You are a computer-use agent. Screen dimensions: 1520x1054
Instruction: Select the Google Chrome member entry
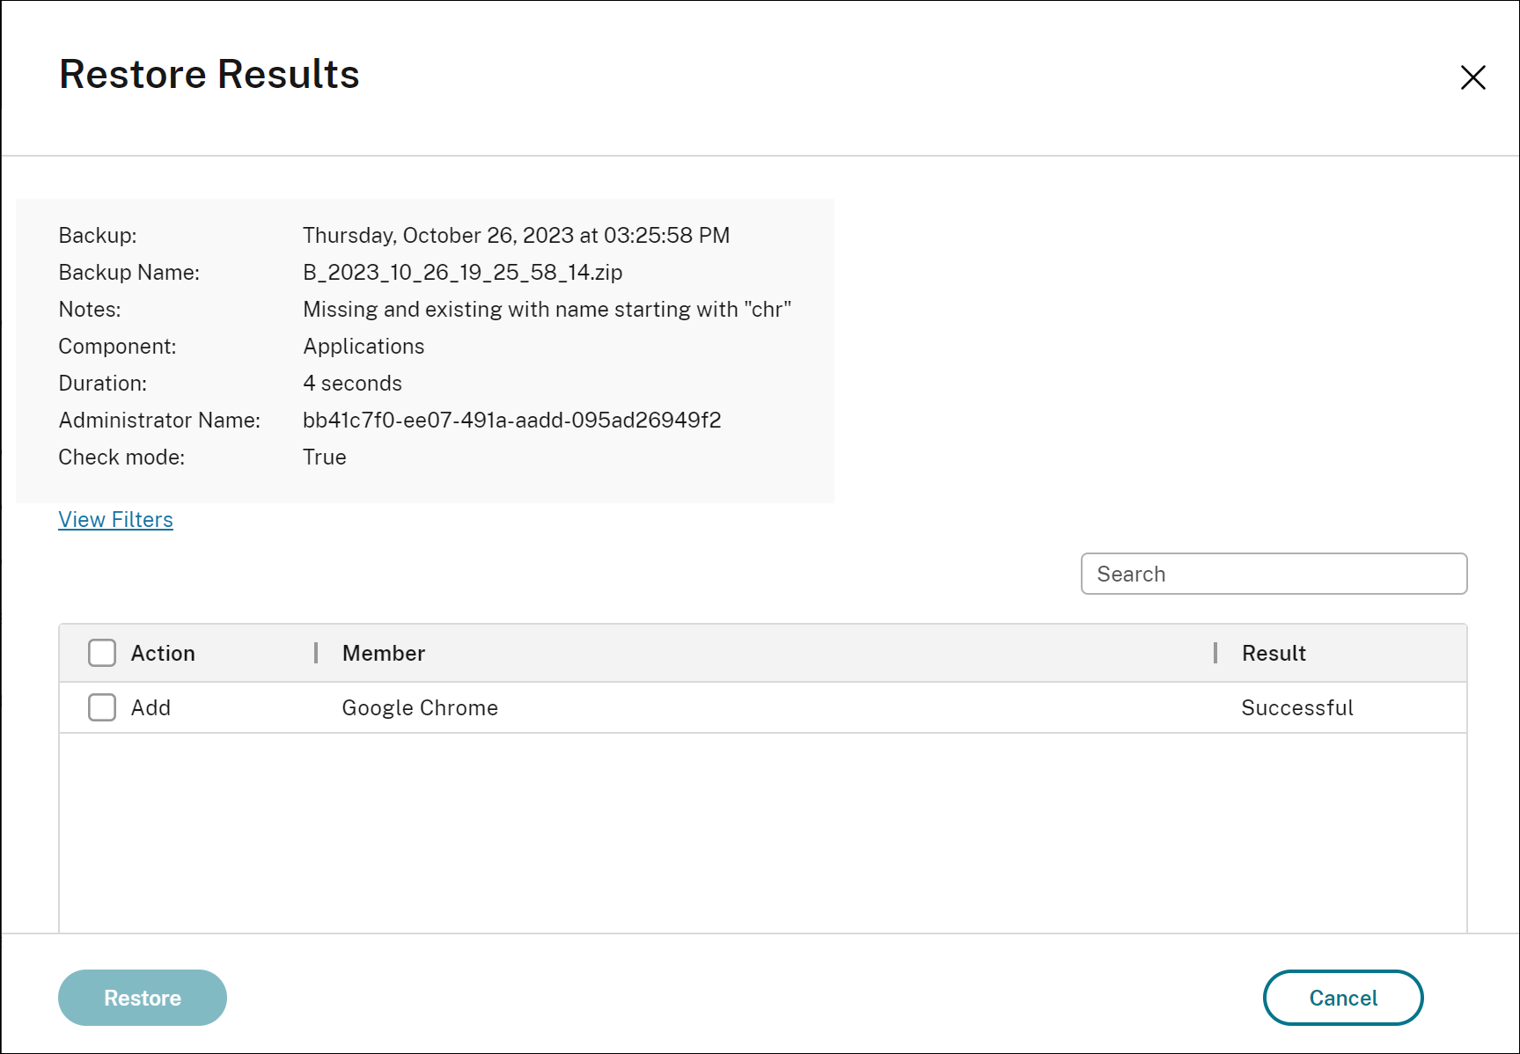[x=420, y=708]
